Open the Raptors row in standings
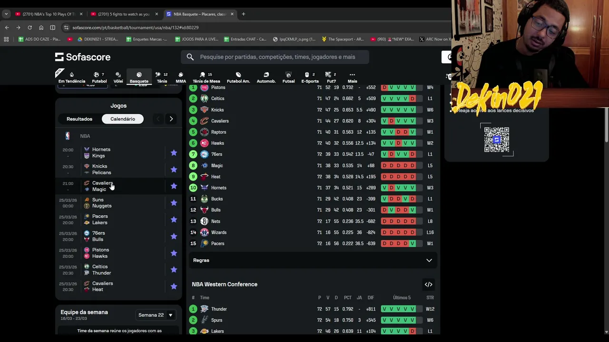 [313, 132]
